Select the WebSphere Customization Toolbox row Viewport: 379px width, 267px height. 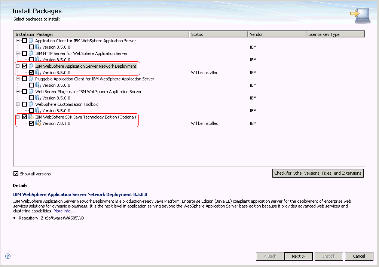[67, 104]
